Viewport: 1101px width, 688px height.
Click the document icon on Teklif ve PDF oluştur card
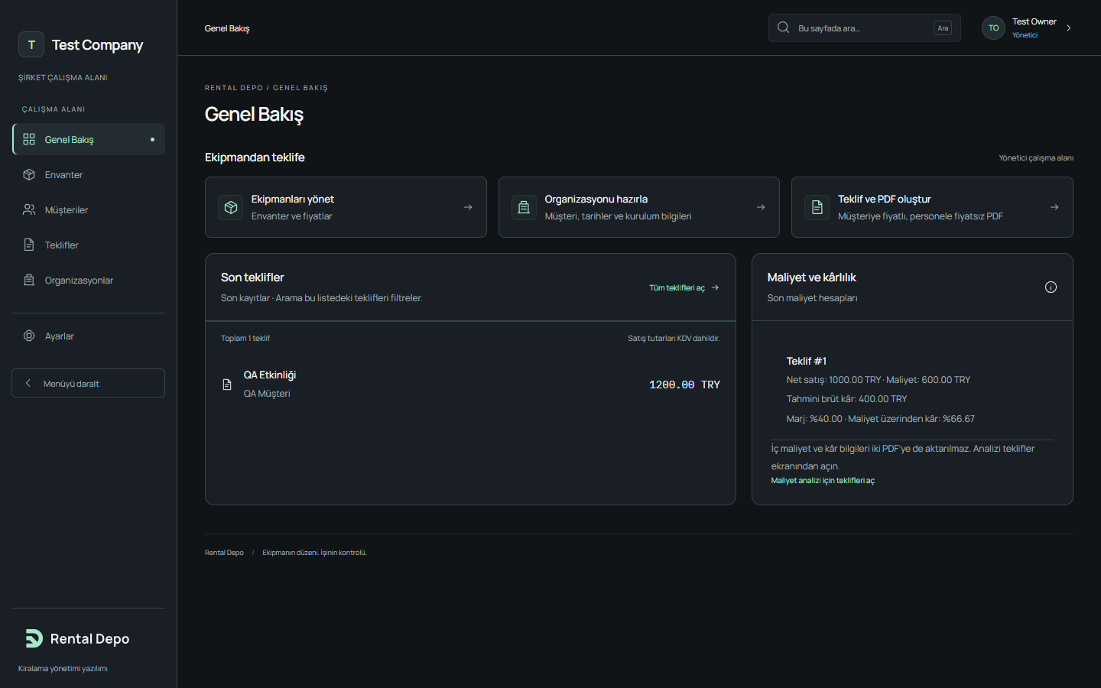point(817,207)
